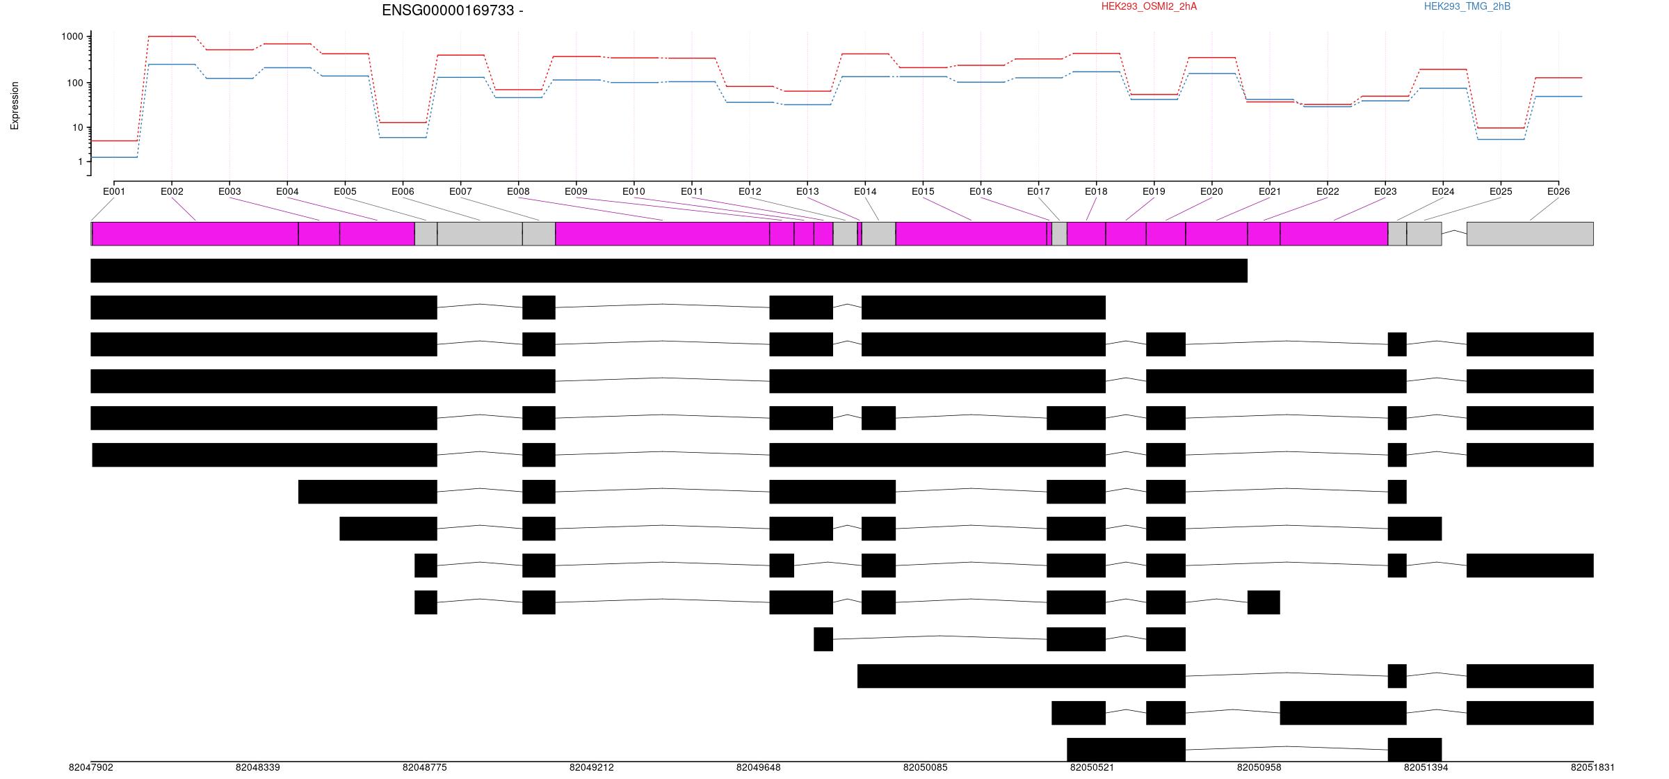Click exon label E004
This screenshot has height=779, width=1669.
287,191
